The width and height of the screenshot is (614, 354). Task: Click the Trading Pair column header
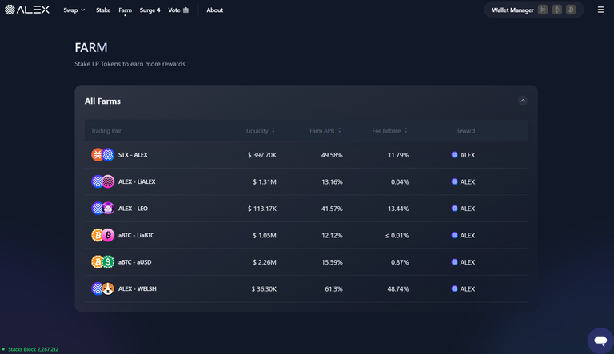coord(106,131)
